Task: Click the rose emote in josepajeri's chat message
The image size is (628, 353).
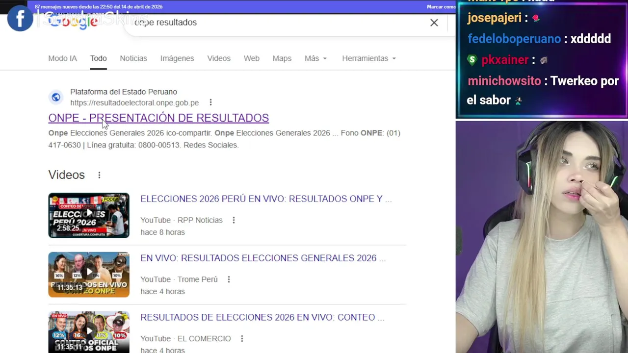Action: click(x=536, y=18)
